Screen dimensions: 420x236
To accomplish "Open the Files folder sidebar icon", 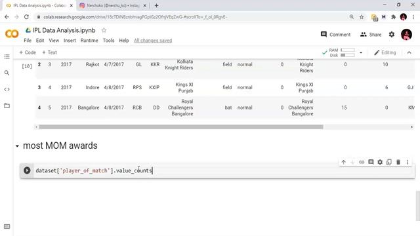I will 7,106.
